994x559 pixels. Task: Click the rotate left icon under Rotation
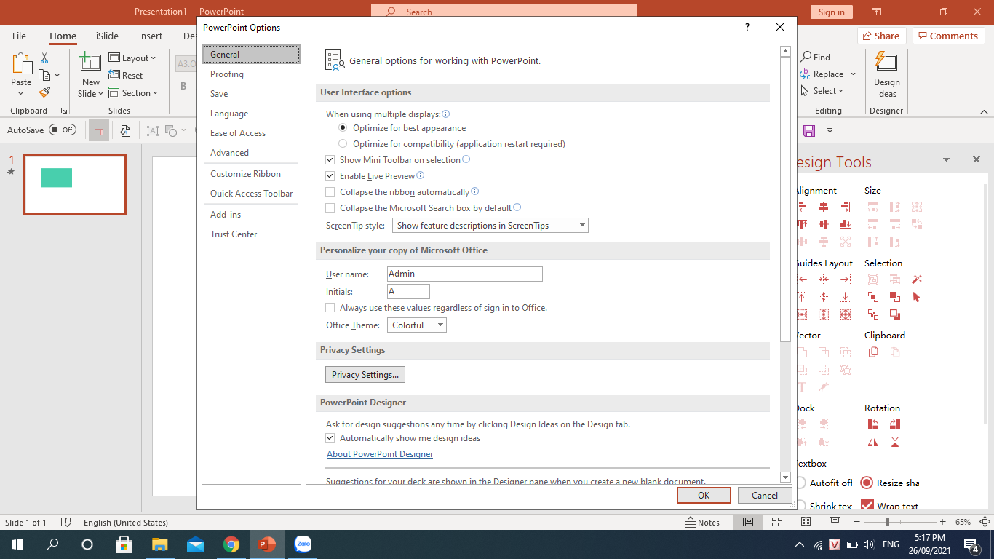point(872,424)
